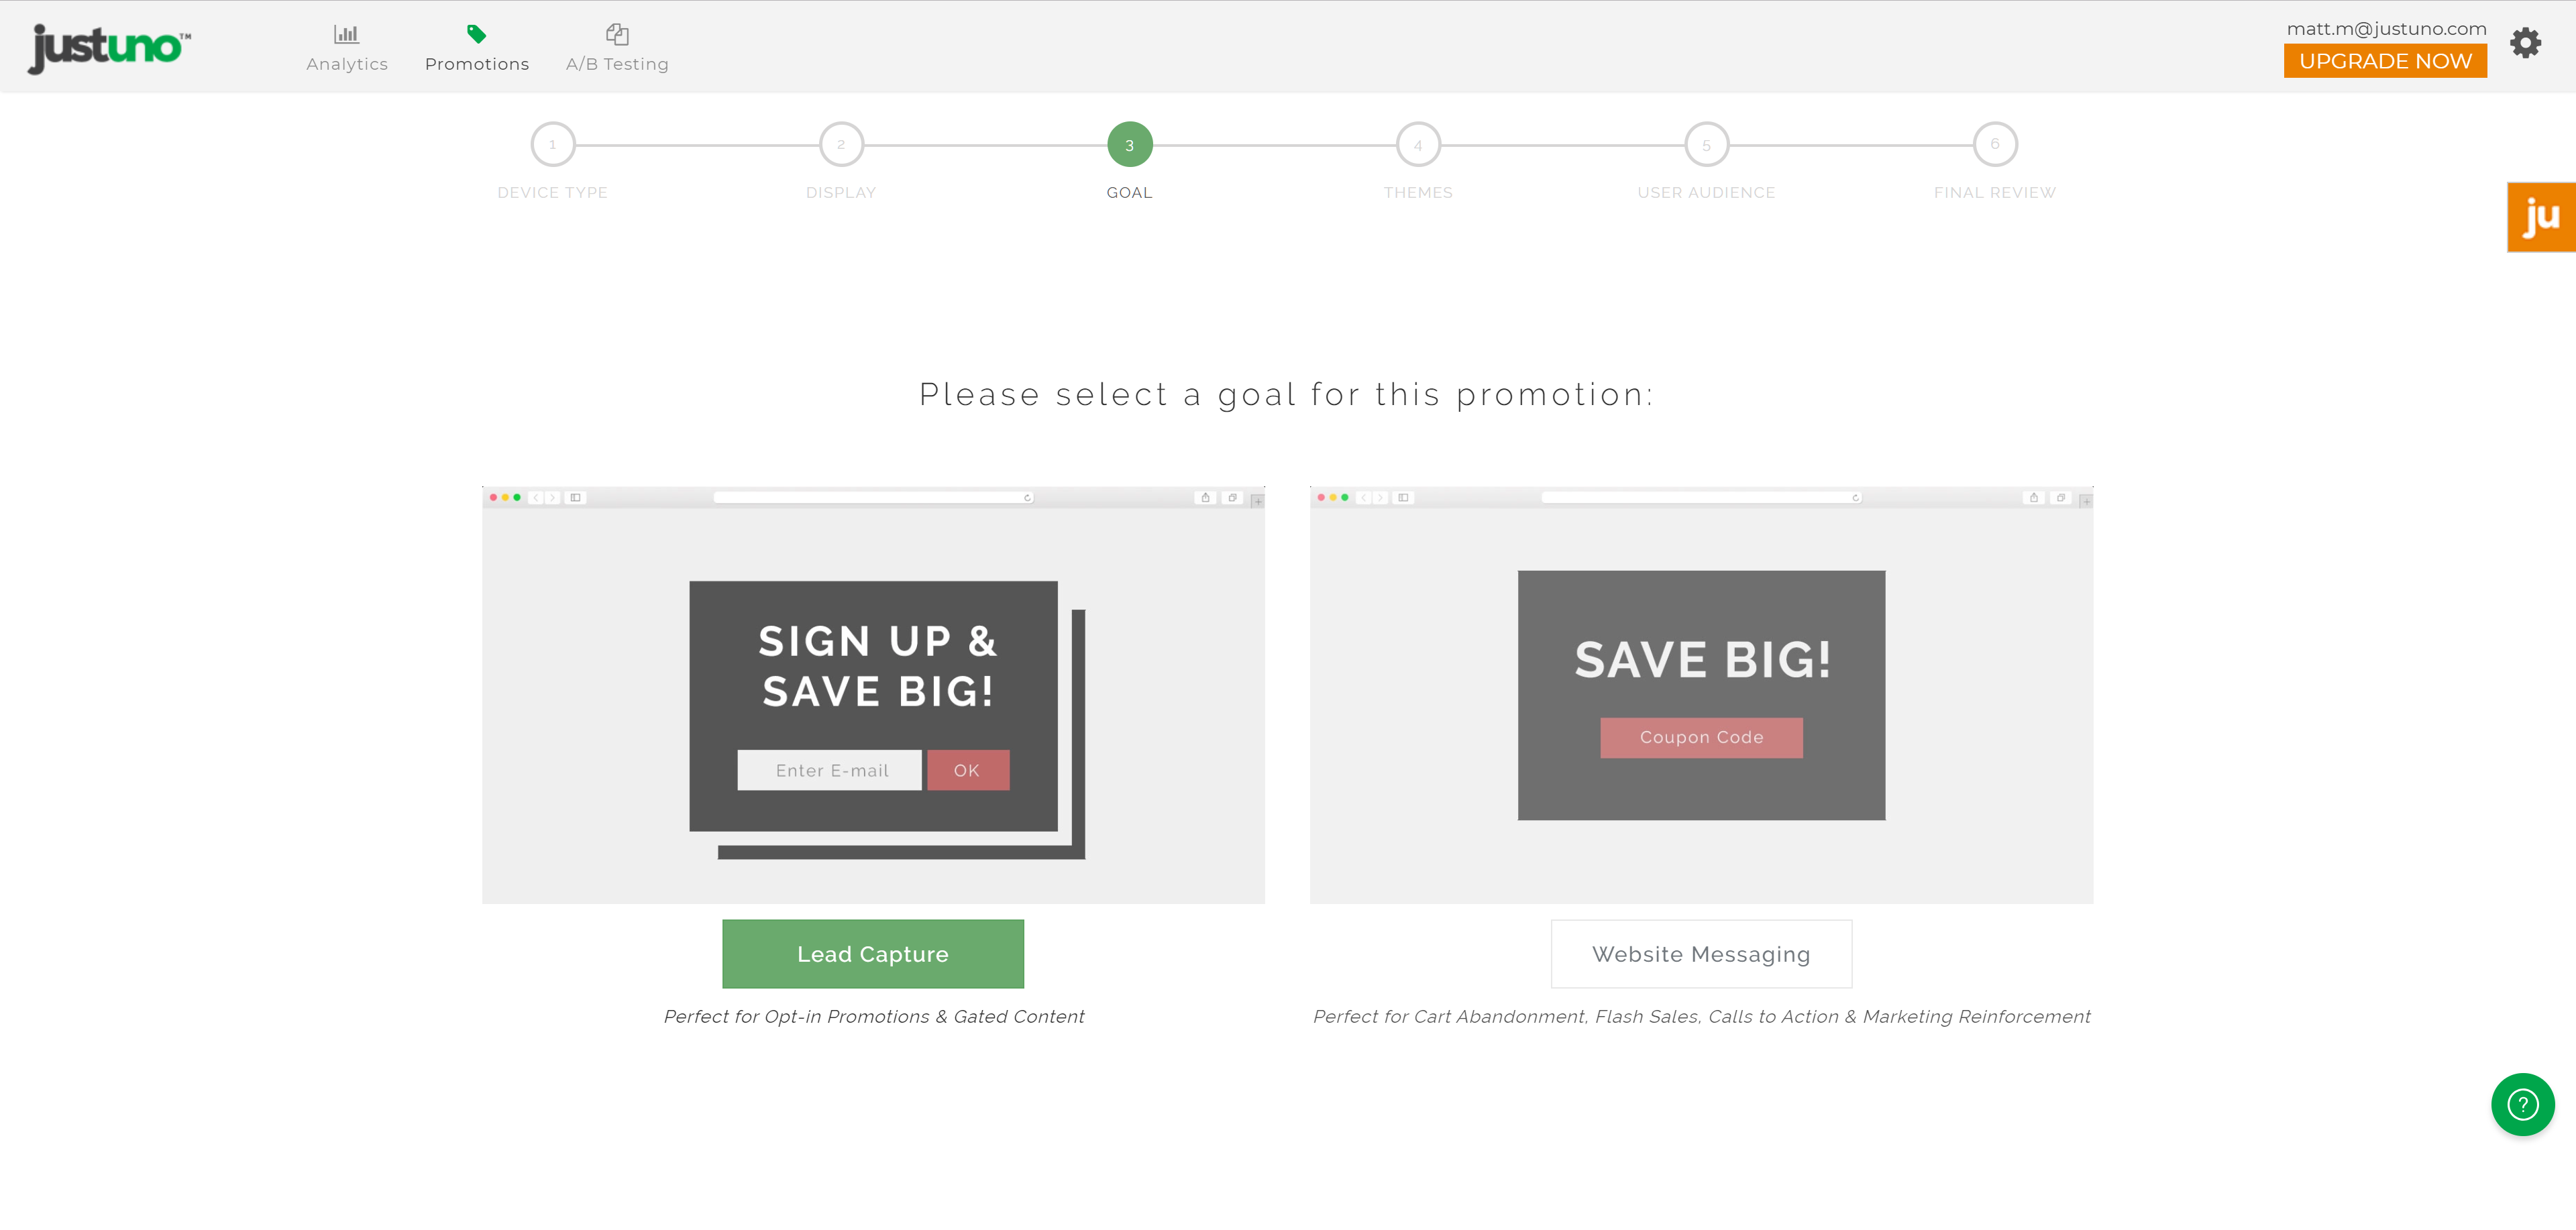
Task: Choose the Lead Capture goal button
Action: pyautogui.click(x=873, y=954)
